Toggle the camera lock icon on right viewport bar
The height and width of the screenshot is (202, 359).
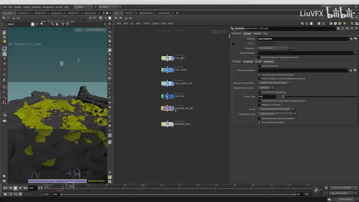tap(110, 41)
